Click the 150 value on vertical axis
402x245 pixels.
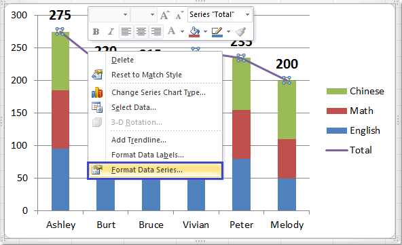19,113
